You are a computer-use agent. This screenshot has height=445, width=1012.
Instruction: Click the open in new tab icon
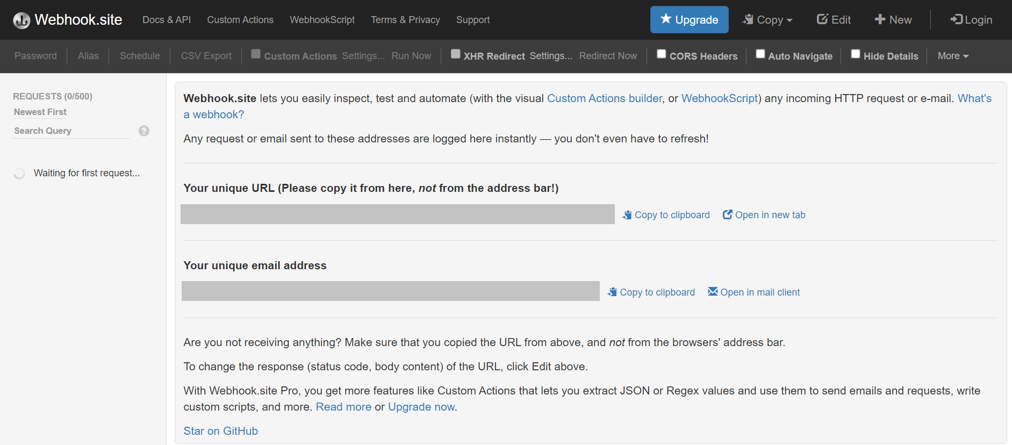(728, 214)
